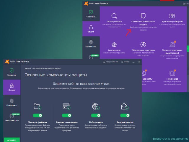Toggle Веб-защита switch
Screen dimensions: 189x142
click(x=96, y=115)
